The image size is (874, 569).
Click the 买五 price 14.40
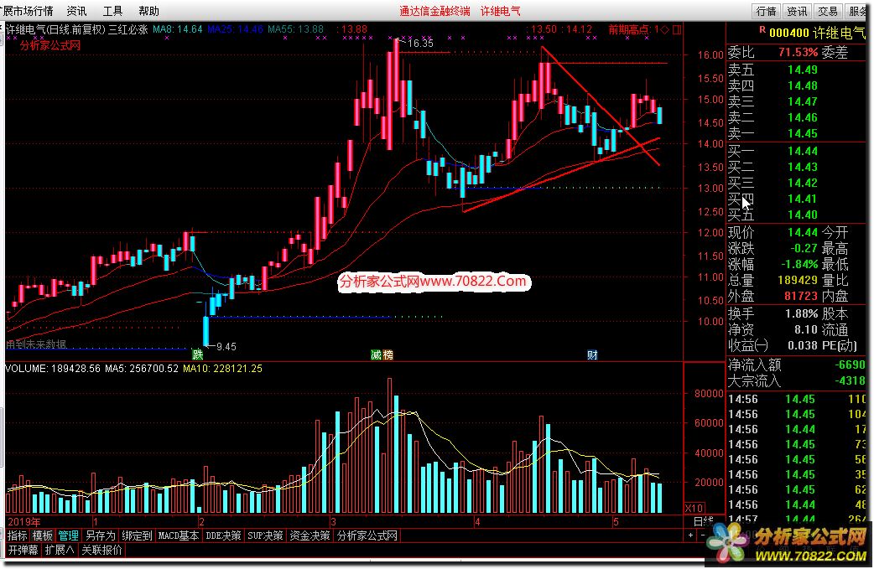pyautogui.click(x=803, y=215)
